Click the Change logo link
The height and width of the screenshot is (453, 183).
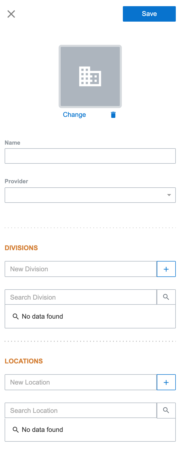[x=74, y=115]
